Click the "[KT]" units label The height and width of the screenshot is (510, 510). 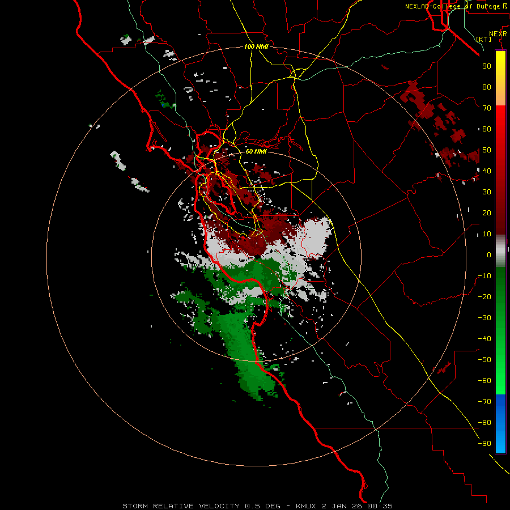point(483,39)
